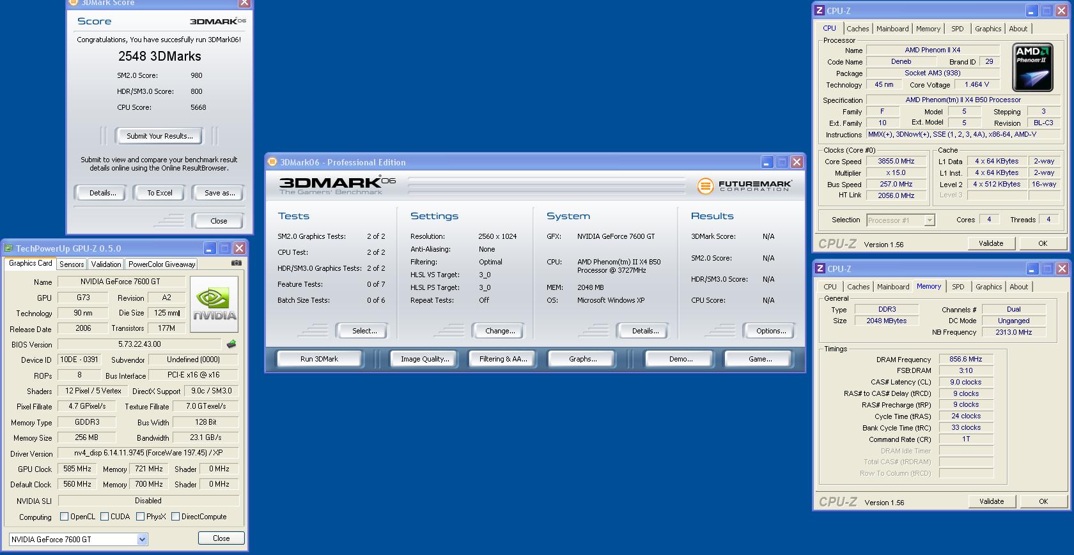Select the Graphics Card tab in GPU-Z

coord(31,263)
